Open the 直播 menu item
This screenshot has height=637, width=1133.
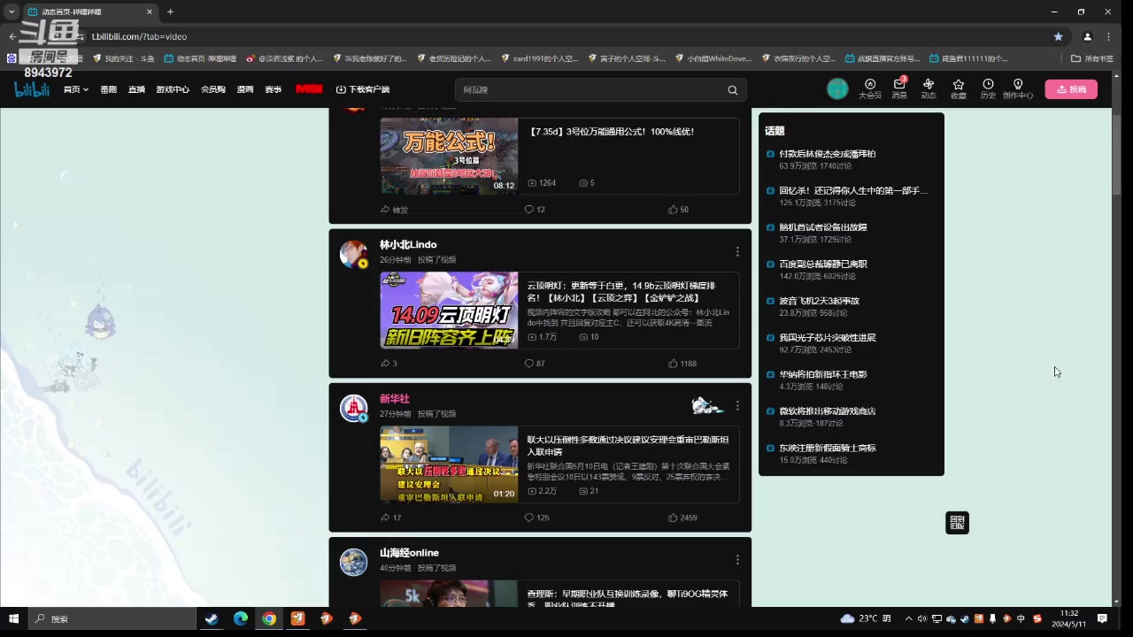pyautogui.click(x=136, y=89)
